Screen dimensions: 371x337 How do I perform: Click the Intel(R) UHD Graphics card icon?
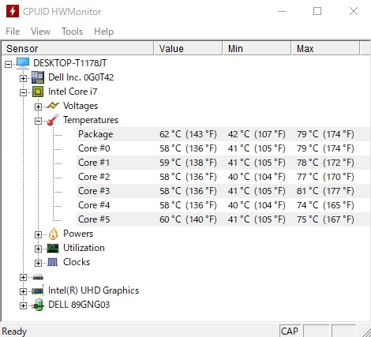click(38, 290)
